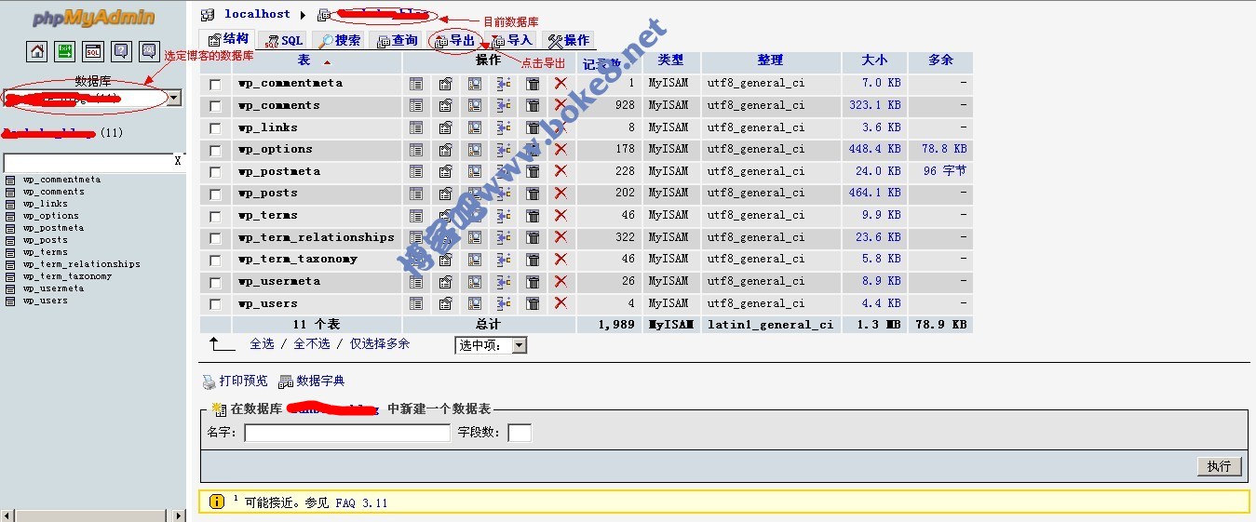
Task: Switch to the 导出 export tab
Action: coord(455,40)
